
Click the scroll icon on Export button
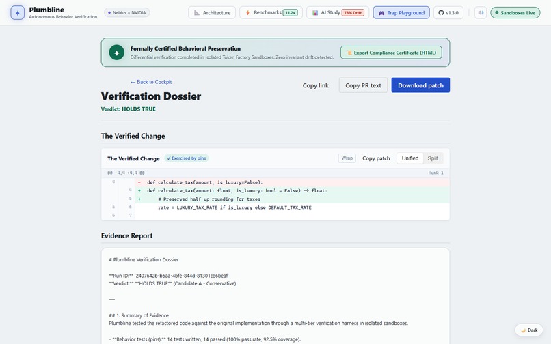tap(349, 53)
